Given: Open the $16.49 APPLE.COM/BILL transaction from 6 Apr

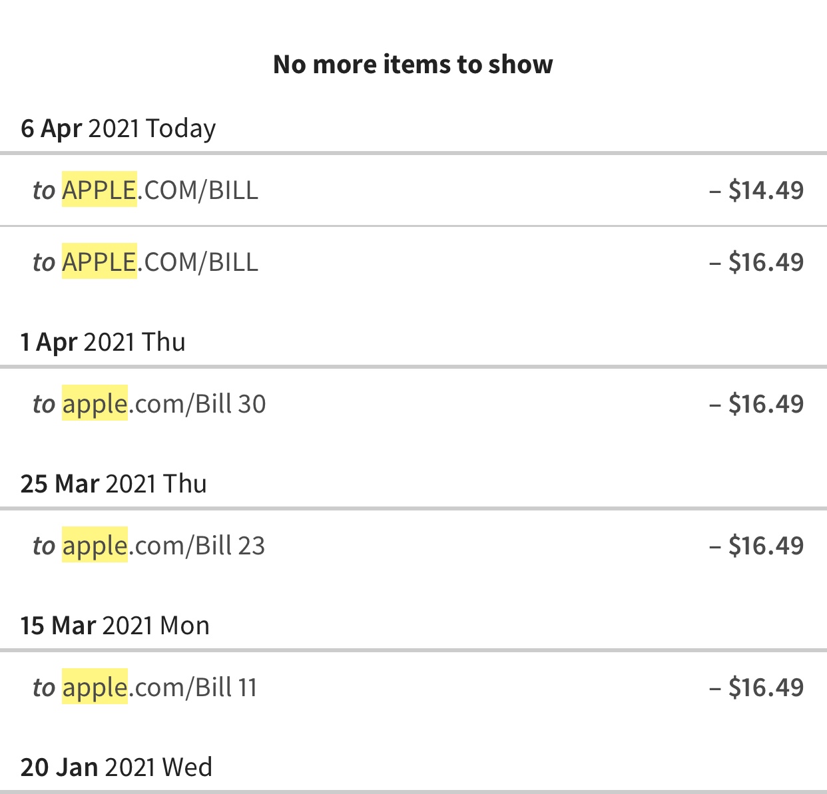Looking at the screenshot, I should pyautogui.click(x=413, y=262).
